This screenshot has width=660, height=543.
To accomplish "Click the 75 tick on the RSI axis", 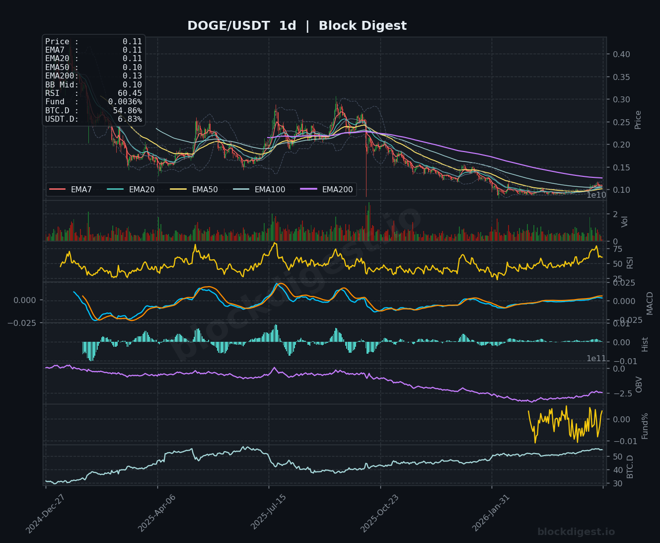I will 617,249.
